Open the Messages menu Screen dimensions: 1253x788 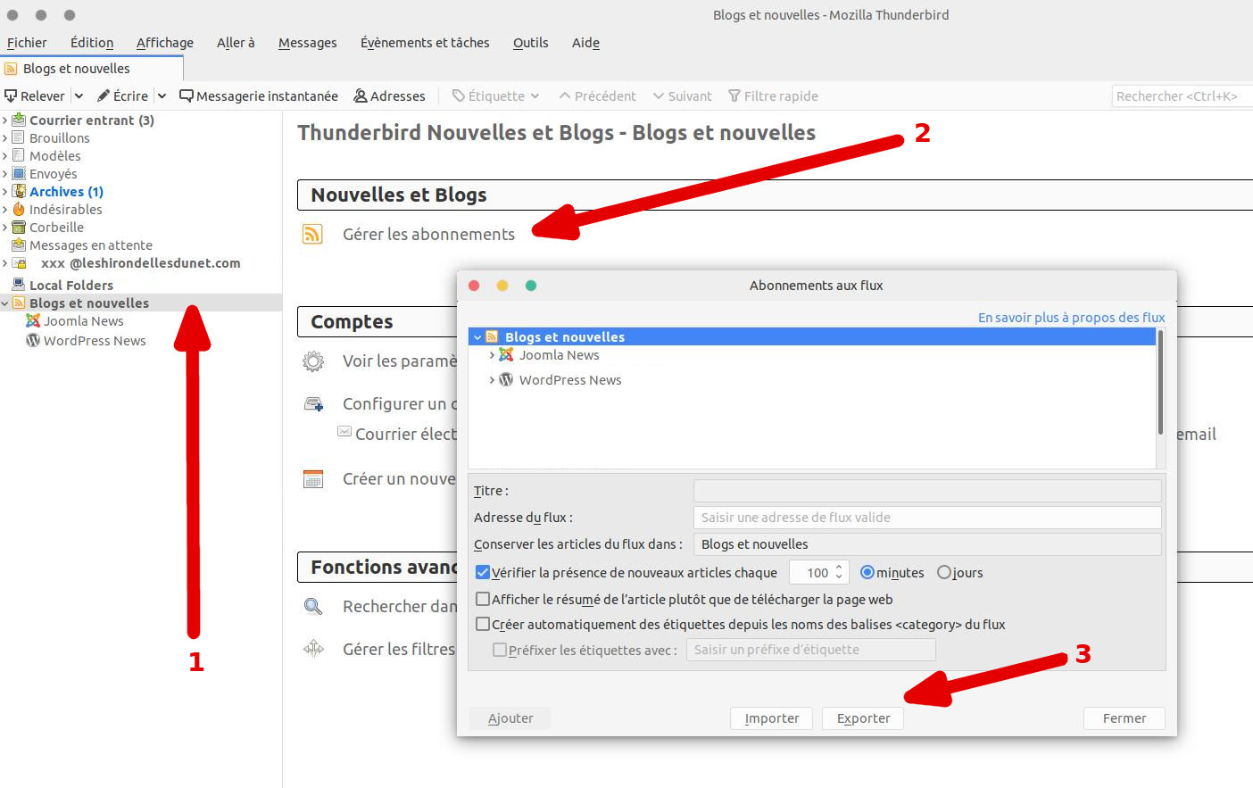[308, 42]
